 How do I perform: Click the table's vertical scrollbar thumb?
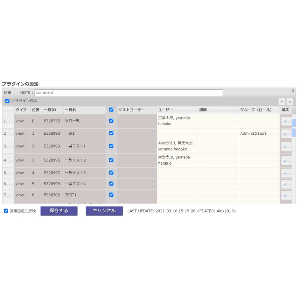point(294,127)
